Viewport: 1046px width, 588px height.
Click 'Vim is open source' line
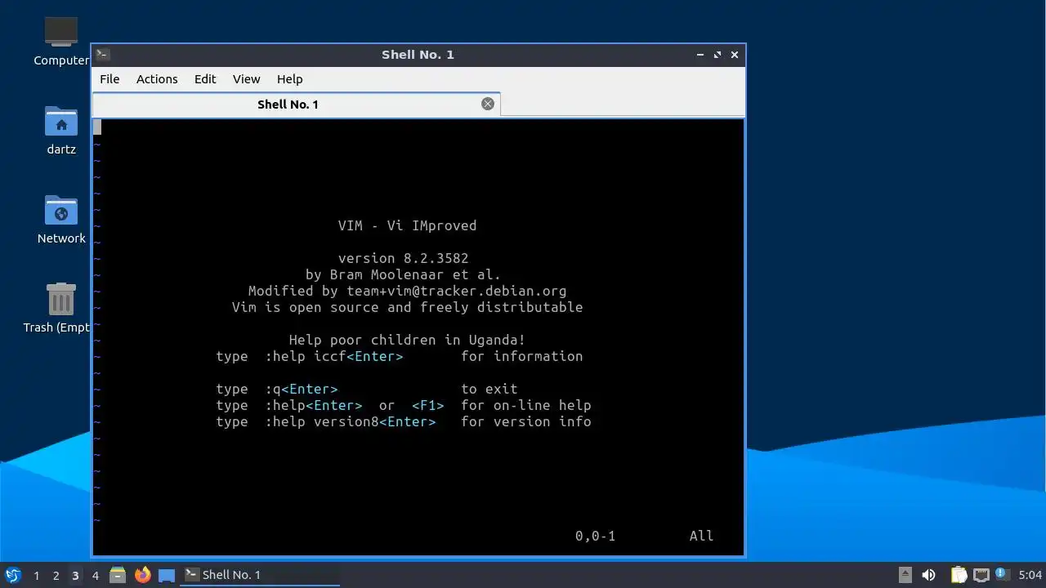(407, 307)
